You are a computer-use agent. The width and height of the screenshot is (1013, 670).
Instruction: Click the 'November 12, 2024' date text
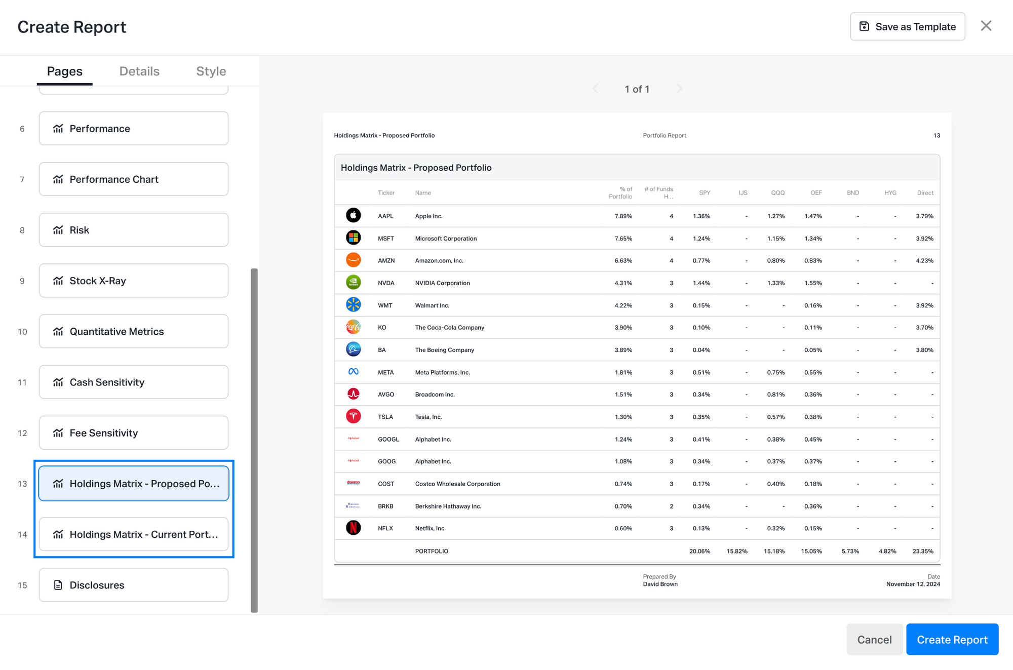pos(913,584)
